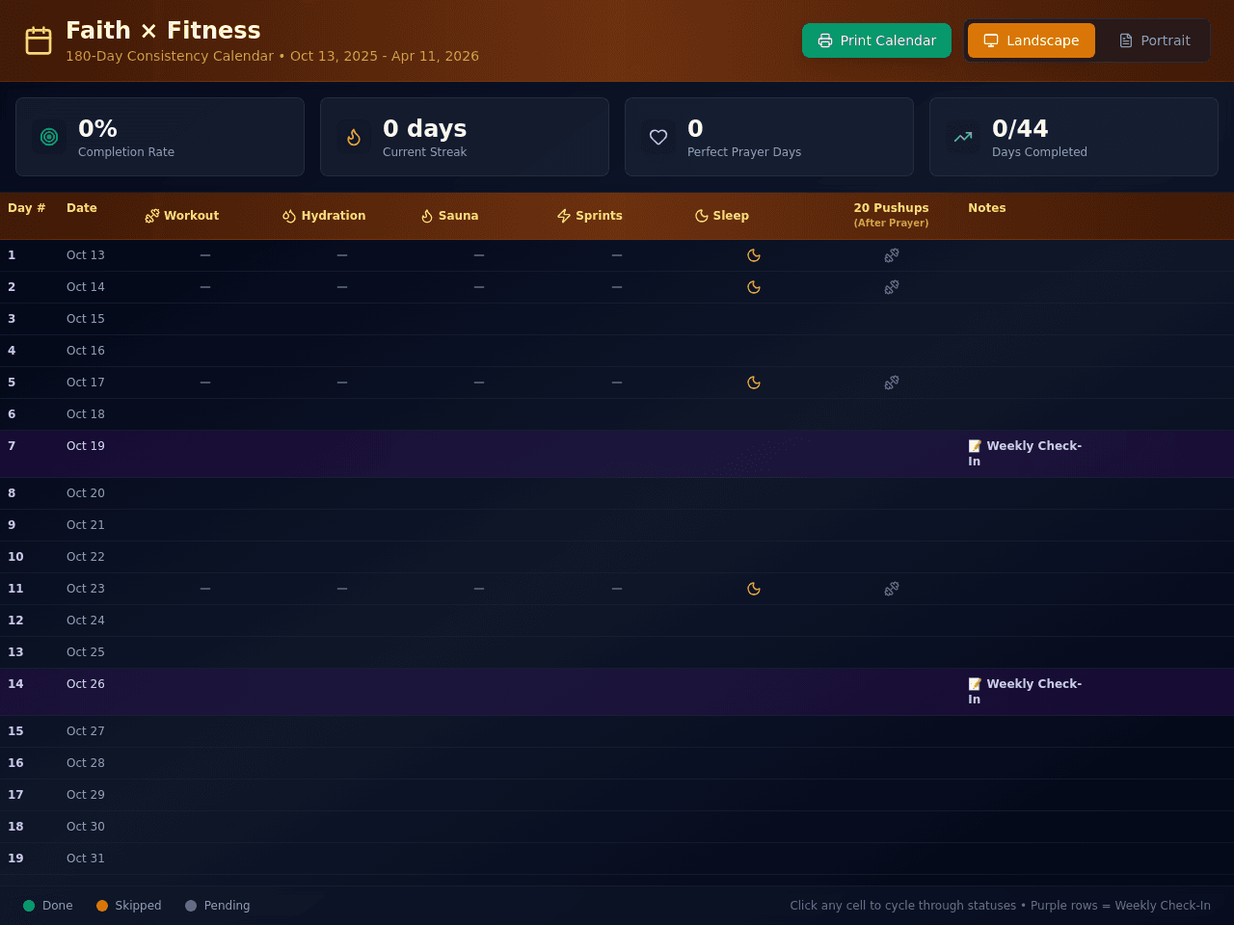Cycle the Oct 13 Sauna status cell

click(x=479, y=255)
